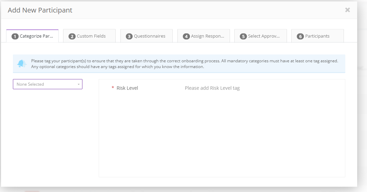
Task: Select the Categorize Par... tab
Action: coord(32,36)
